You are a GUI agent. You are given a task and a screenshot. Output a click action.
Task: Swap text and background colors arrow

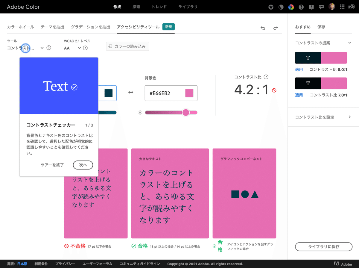pos(131,93)
